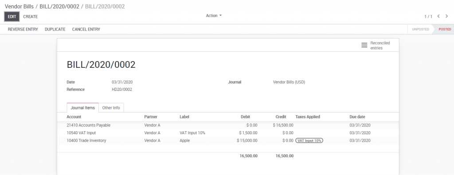
Task: Switch to the Other Info tab
Action: pyautogui.click(x=111, y=108)
